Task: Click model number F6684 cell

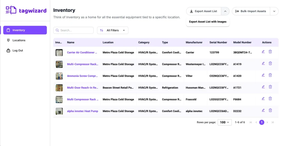Action: 237,99
